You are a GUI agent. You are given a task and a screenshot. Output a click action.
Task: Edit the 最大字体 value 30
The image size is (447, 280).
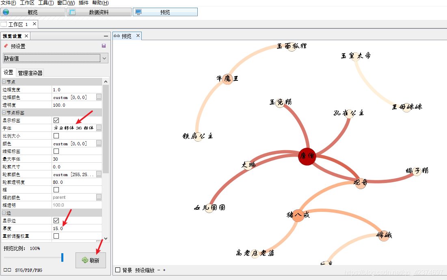(x=77, y=159)
